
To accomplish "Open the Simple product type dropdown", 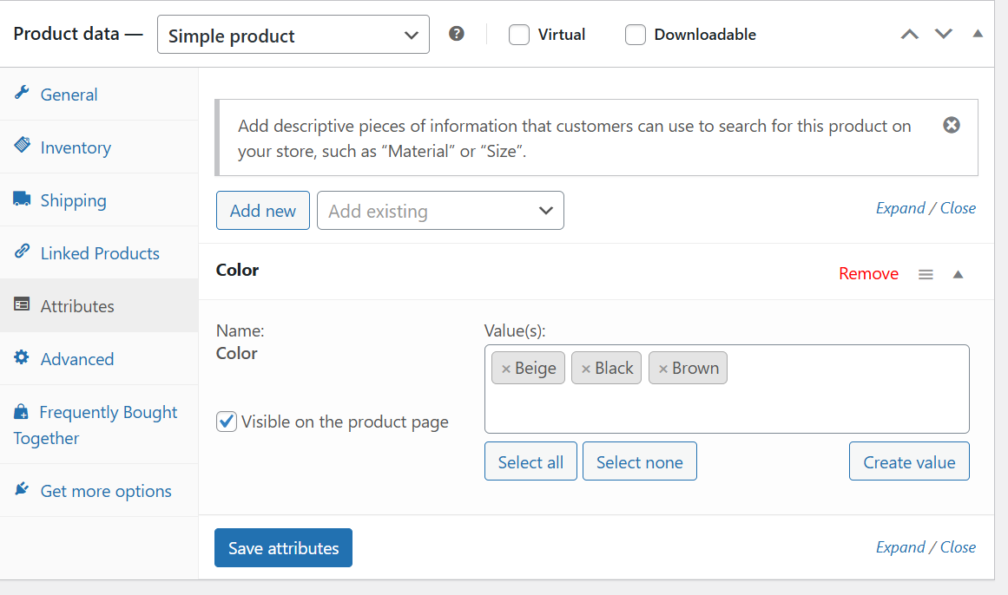I will [293, 35].
